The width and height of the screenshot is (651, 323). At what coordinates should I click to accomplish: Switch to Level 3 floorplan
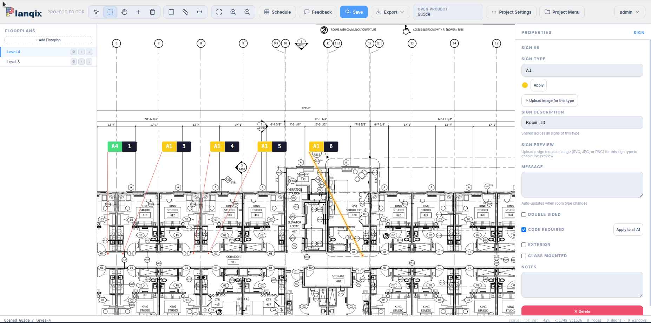[x=48, y=62]
